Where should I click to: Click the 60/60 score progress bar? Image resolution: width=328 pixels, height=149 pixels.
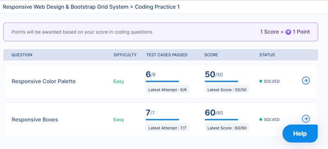[221, 120]
